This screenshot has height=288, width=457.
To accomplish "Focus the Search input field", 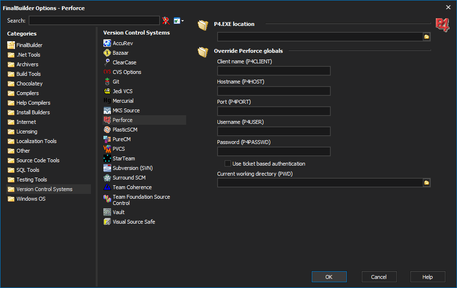I will [94, 21].
